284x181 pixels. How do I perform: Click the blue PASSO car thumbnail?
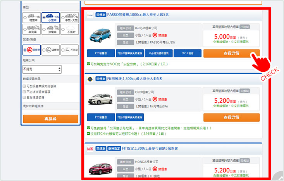100,36
